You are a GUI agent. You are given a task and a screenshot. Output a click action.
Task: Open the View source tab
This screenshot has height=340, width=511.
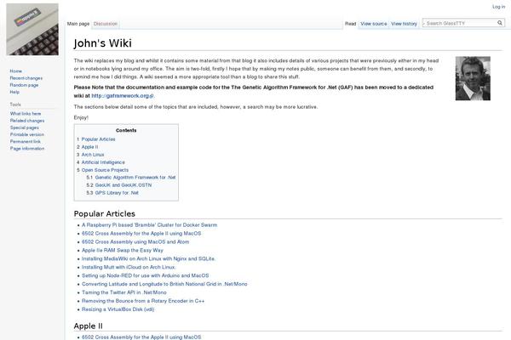pyautogui.click(x=374, y=24)
